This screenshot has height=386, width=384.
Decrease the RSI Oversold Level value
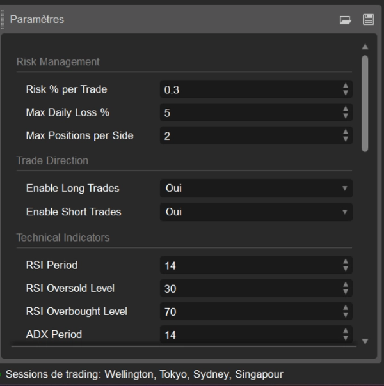click(x=346, y=291)
